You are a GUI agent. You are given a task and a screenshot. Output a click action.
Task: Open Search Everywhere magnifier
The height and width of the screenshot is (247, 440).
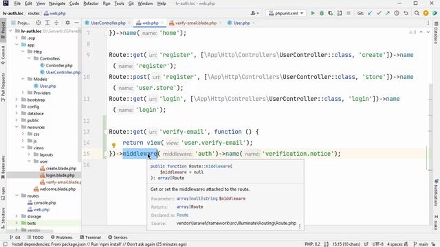click(x=417, y=13)
